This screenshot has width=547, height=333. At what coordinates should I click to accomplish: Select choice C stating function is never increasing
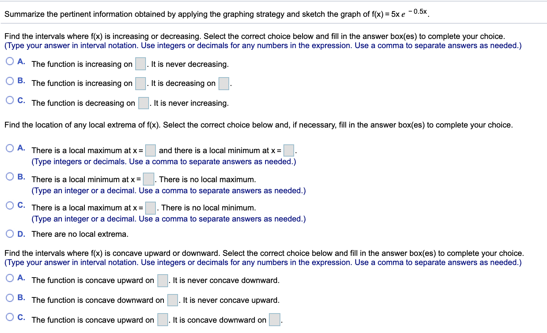tap(9, 100)
